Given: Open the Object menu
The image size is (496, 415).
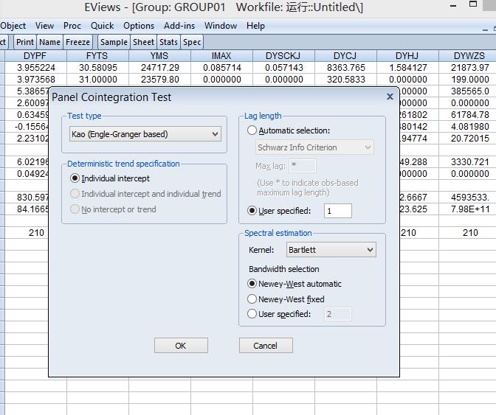Looking at the screenshot, I should pos(13,26).
